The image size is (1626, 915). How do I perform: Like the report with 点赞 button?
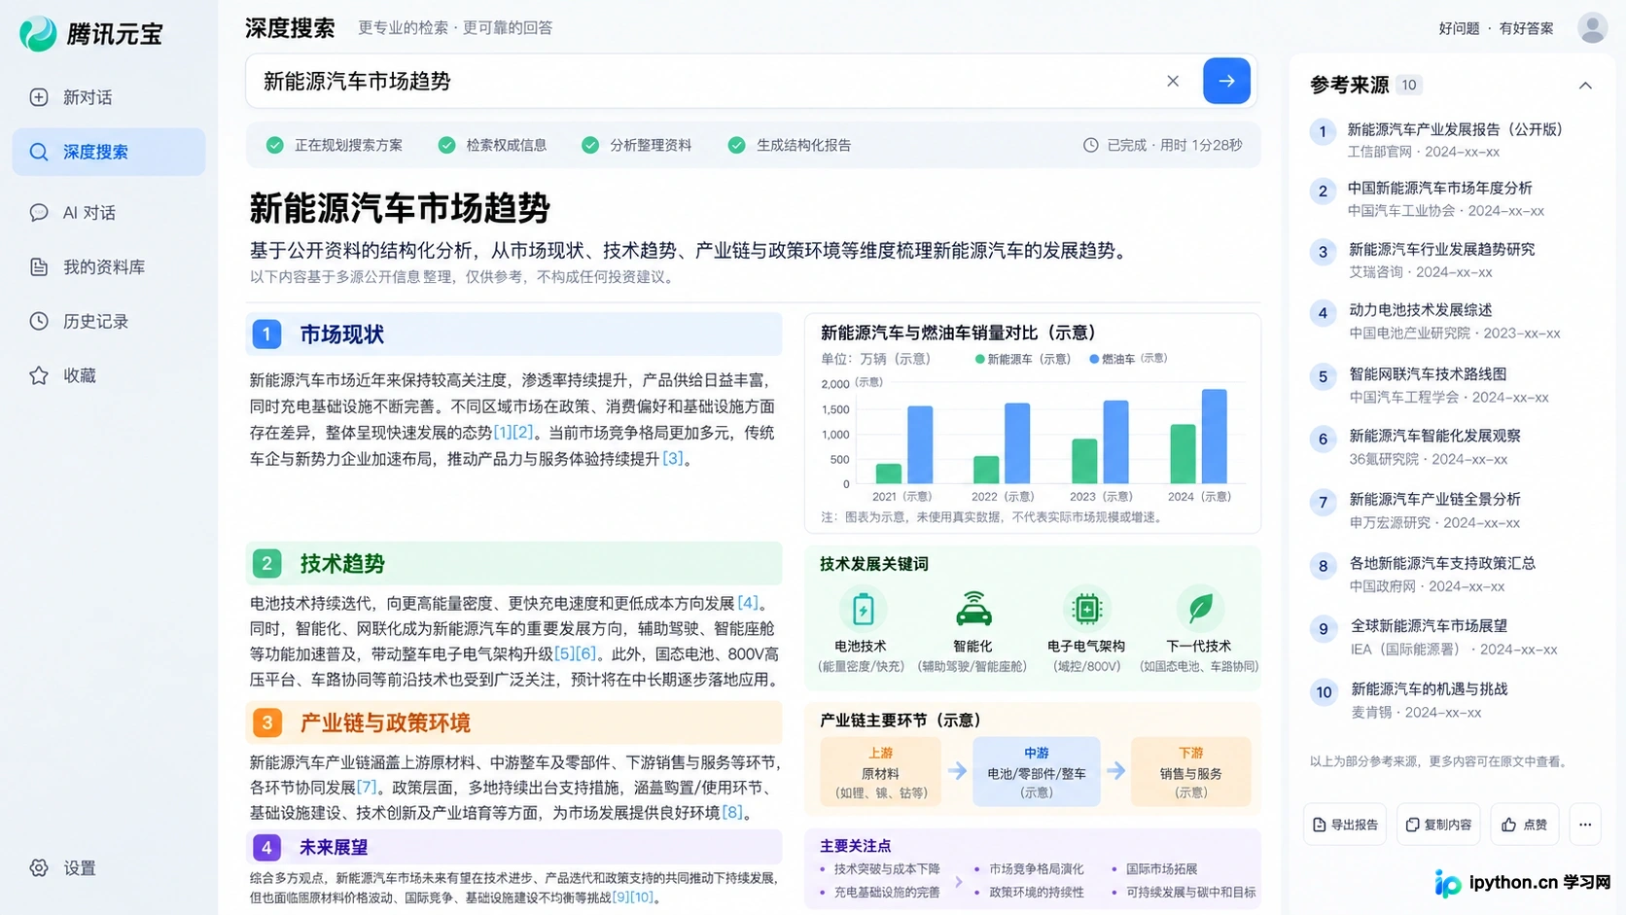pos(1524,825)
